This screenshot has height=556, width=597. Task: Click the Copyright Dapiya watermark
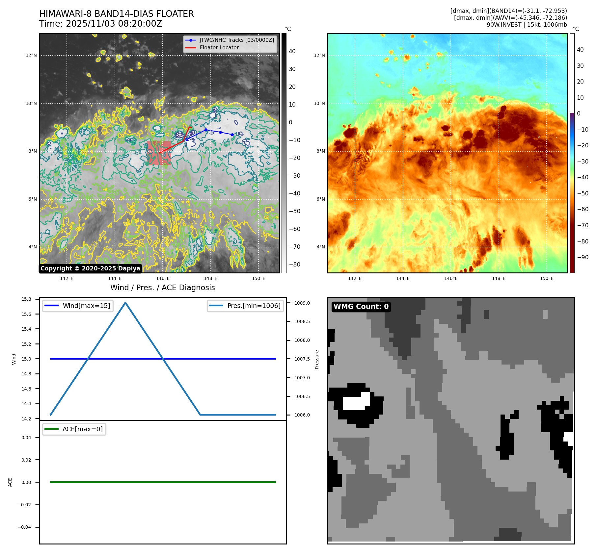[x=90, y=268]
